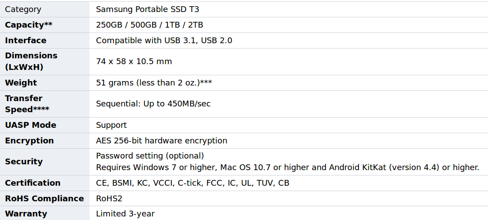Click the Dimensions (LxWxH) label
Viewport: 488px width, 220px height.
pos(31,61)
